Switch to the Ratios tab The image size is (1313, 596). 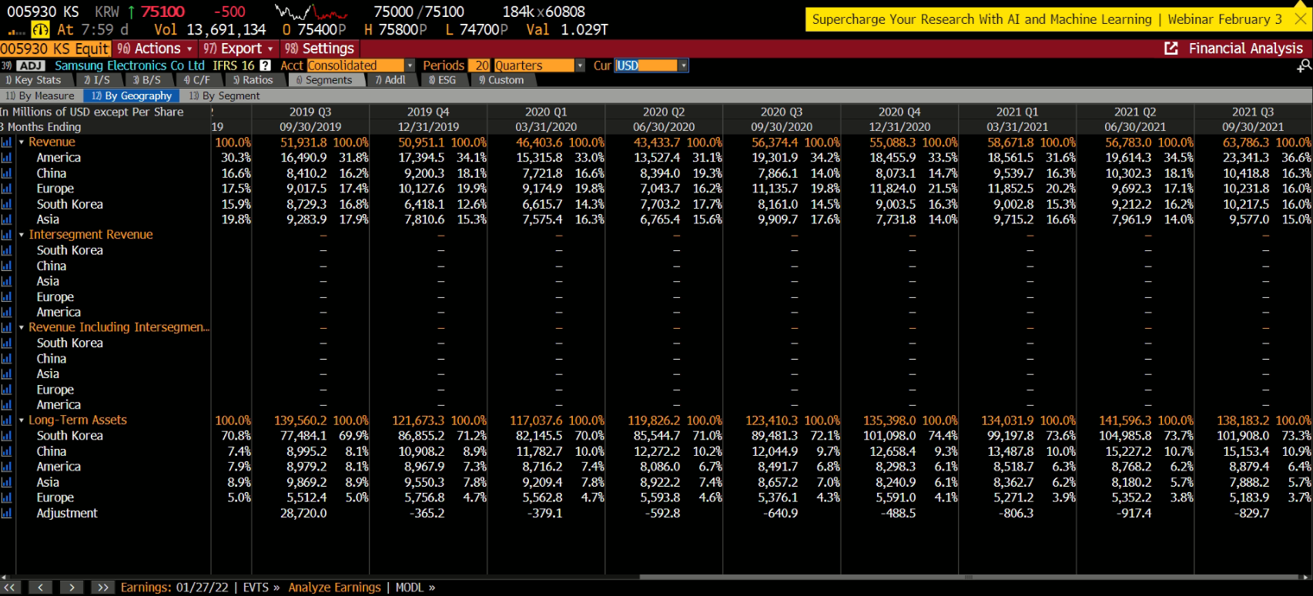coord(253,80)
